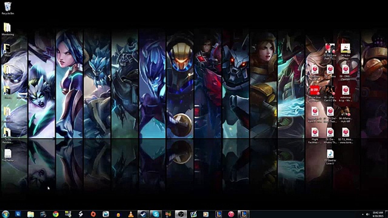
Task: Select the Dr. Dre - Whatta Th... MP3 file
Action: pyautogui.click(x=330, y=135)
